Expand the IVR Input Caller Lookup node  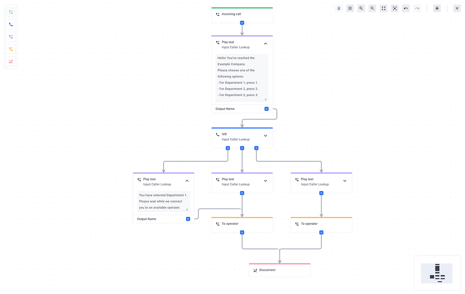coord(265,136)
